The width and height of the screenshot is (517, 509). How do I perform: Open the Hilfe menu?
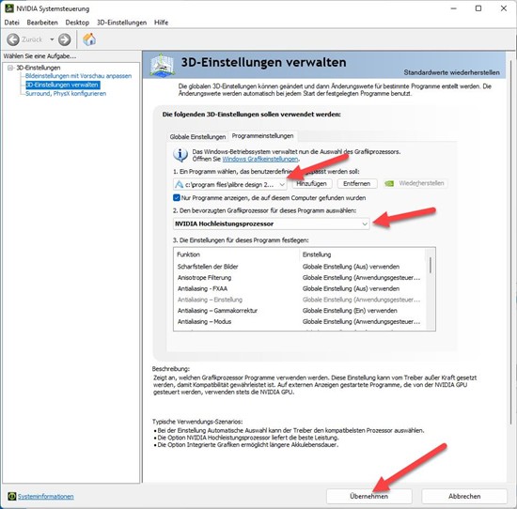click(162, 23)
